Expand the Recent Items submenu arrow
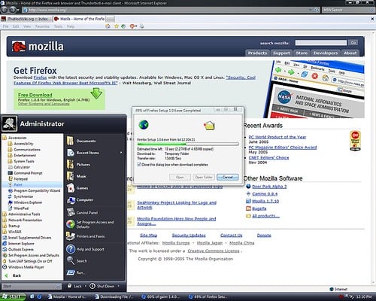Viewport: 376px width, 301px height. [121, 153]
